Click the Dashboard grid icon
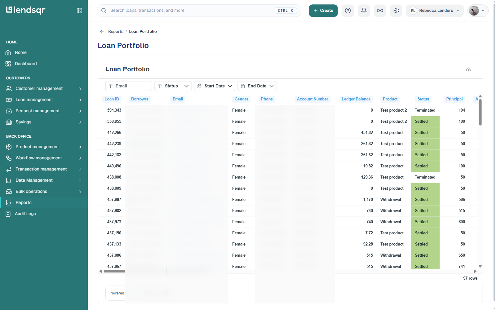496x310 pixels. [8, 64]
